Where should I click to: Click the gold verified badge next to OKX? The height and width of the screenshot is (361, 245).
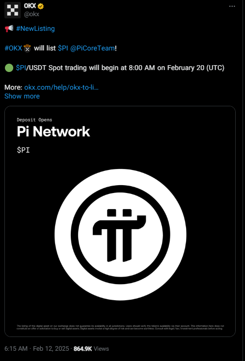pos(41,6)
